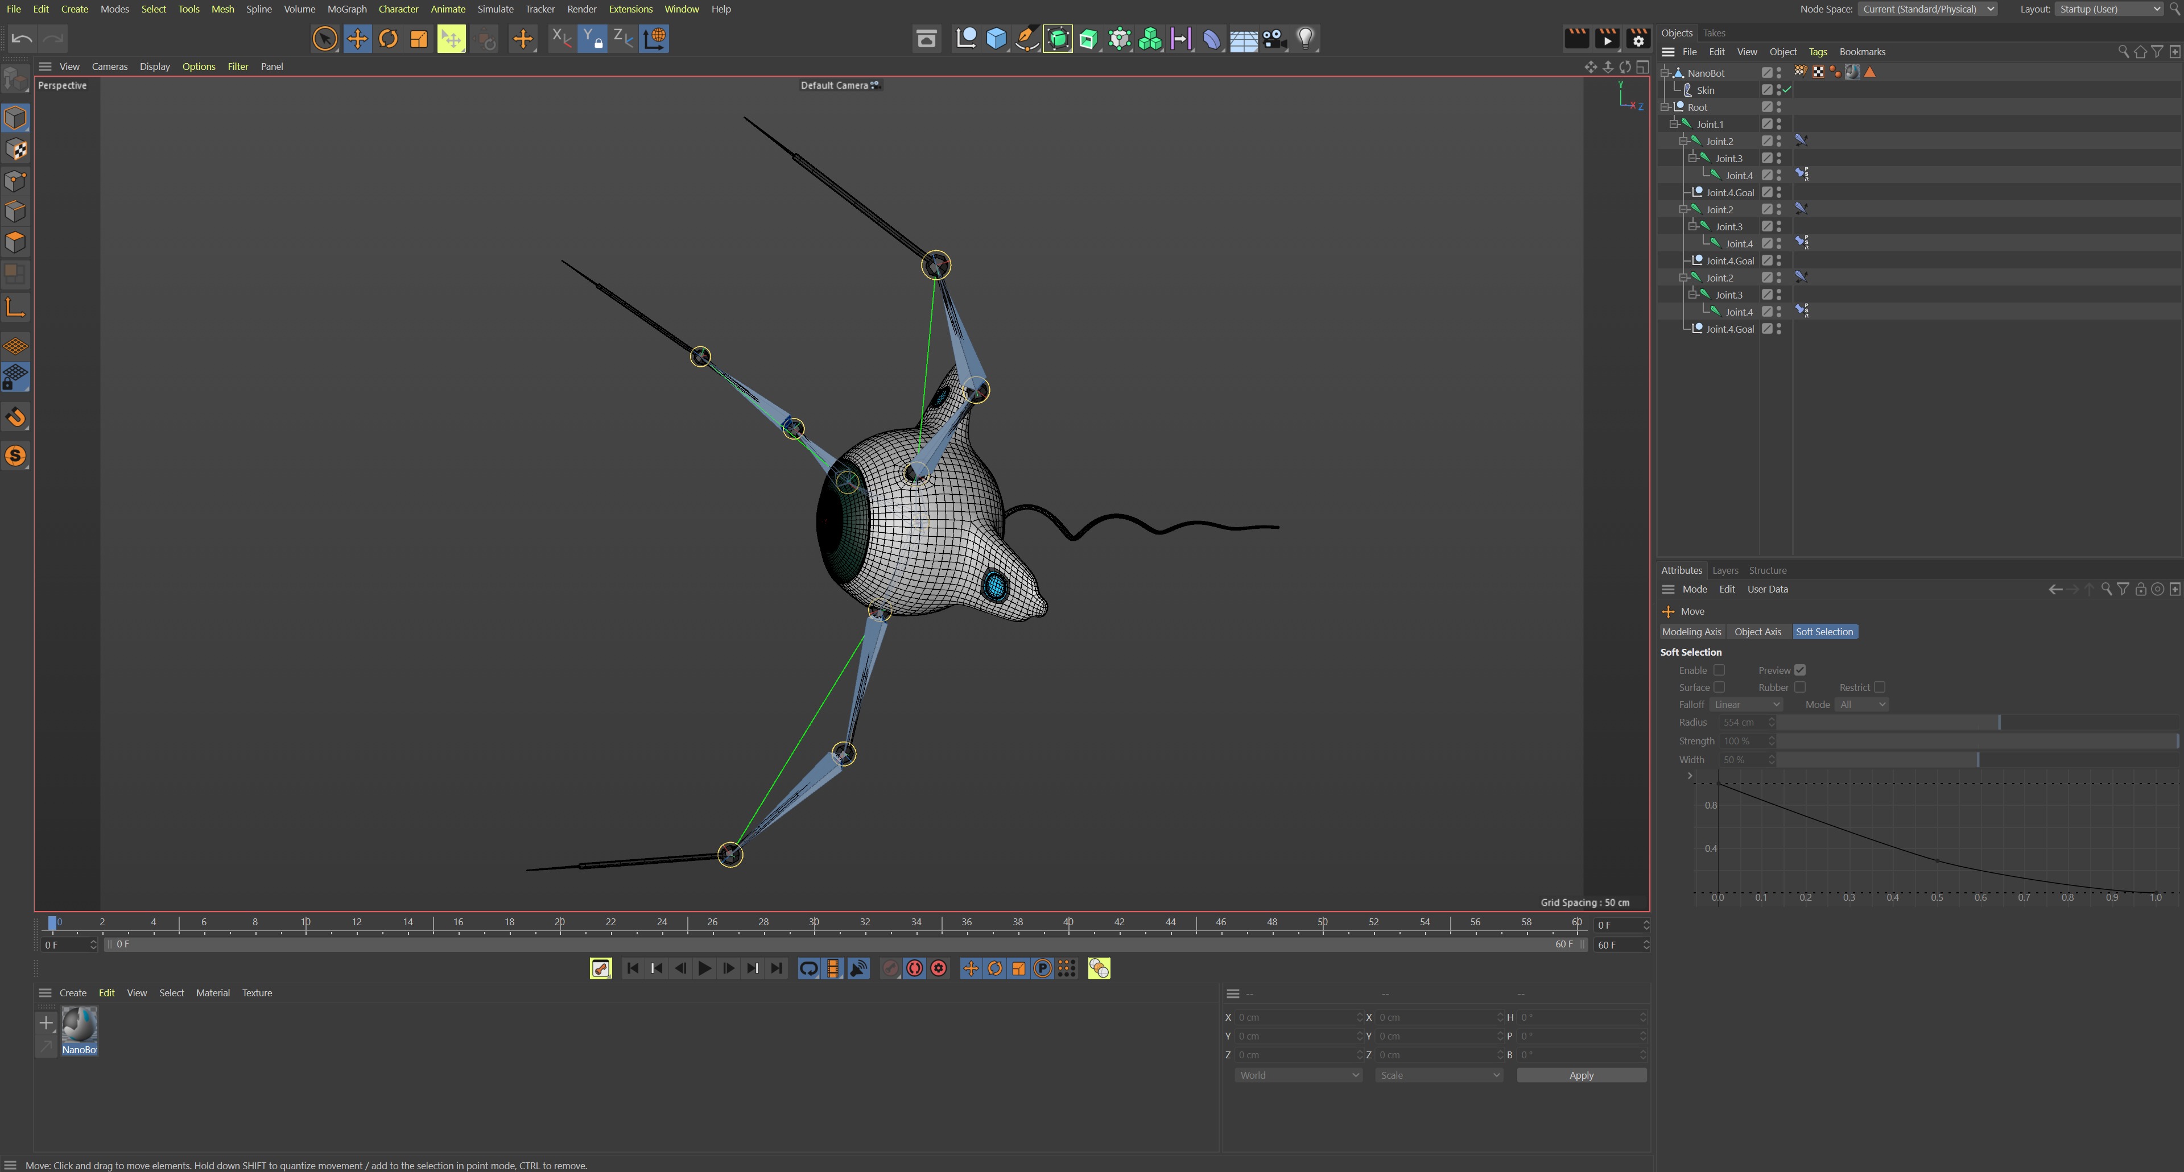This screenshot has height=1172, width=2184.
Task: Jump to the start of animation
Action: 633,968
